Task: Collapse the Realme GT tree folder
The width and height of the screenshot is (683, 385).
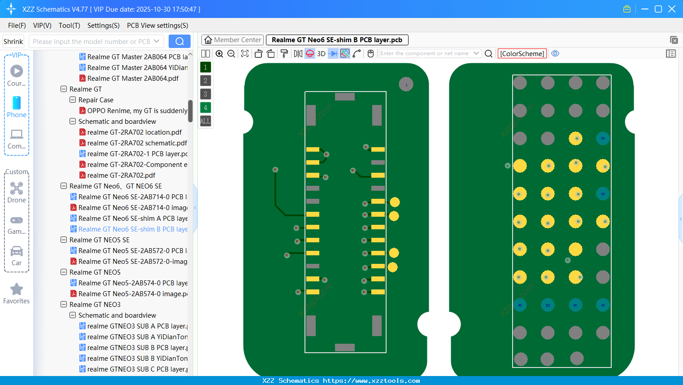Action: tap(64, 89)
